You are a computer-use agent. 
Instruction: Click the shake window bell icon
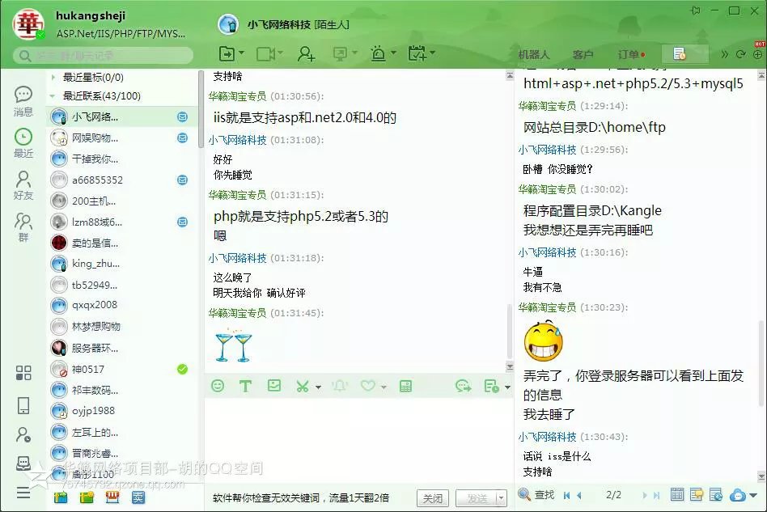coord(340,387)
